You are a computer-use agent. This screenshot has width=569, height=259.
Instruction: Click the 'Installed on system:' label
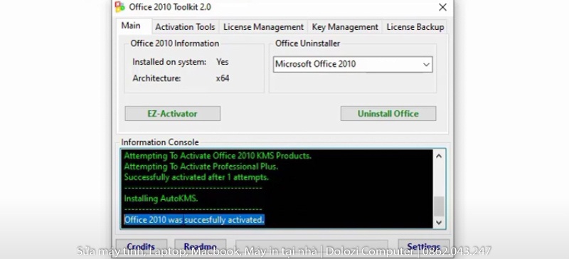click(x=169, y=62)
